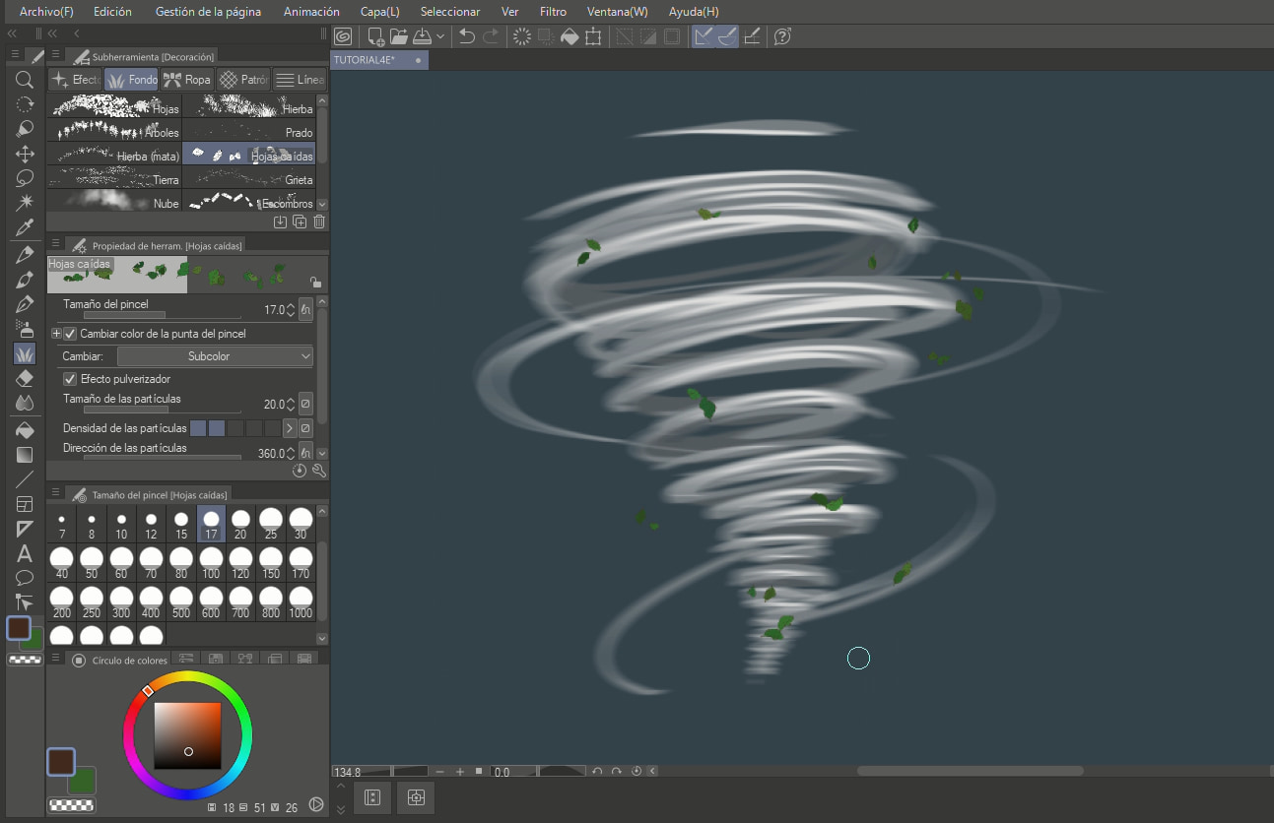Open CLIP STUDIO launcher icon
The height and width of the screenshot is (823, 1274).
[343, 36]
